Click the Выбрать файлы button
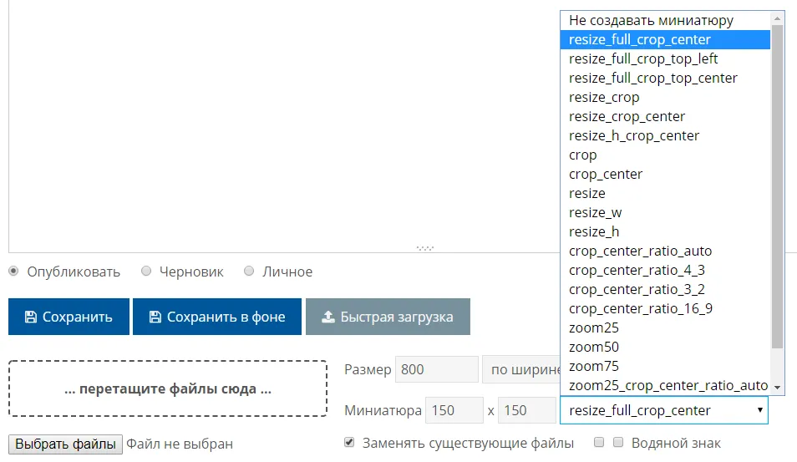797x462 pixels. [x=65, y=444]
